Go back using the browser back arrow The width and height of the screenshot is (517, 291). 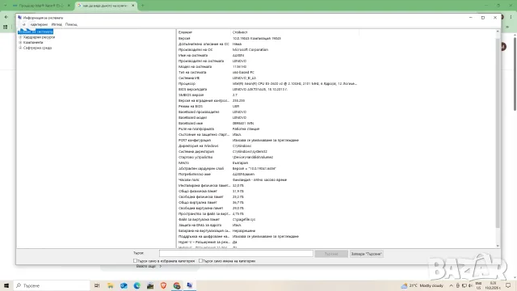point(6,17)
